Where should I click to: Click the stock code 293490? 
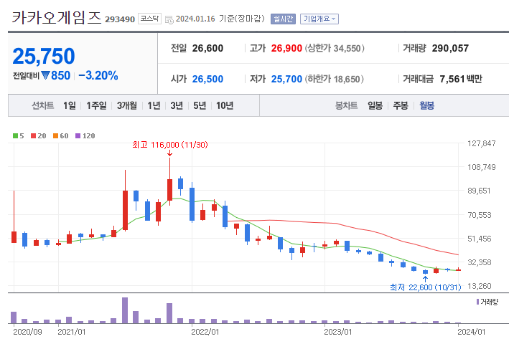tap(120, 19)
